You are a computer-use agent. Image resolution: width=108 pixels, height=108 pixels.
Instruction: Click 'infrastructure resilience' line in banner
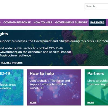15,55
